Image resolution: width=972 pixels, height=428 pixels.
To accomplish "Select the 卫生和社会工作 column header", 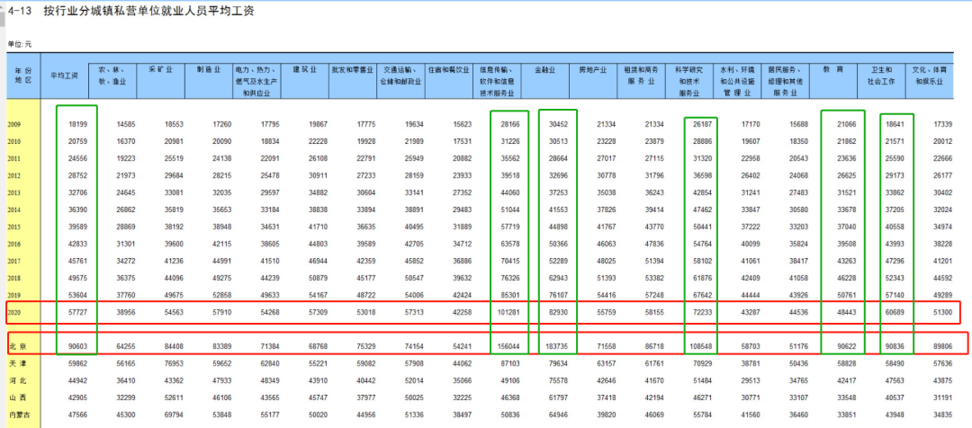I will pyautogui.click(x=881, y=76).
